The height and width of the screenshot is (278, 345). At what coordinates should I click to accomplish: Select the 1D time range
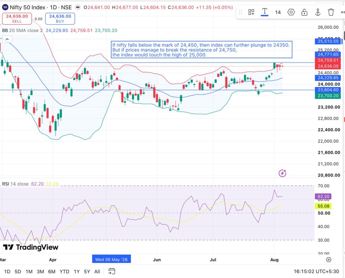(x=7, y=272)
